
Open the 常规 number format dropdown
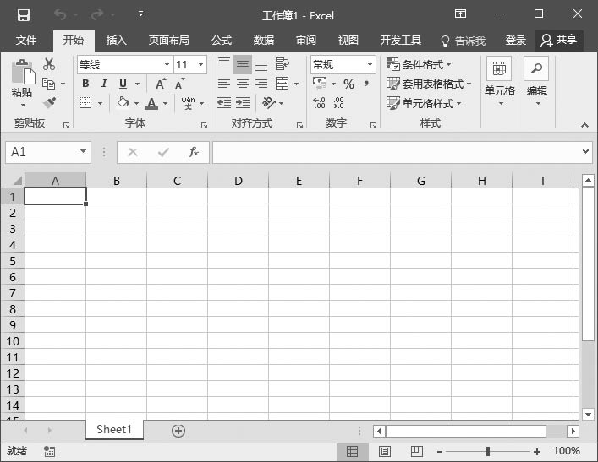pyautogui.click(x=370, y=64)
